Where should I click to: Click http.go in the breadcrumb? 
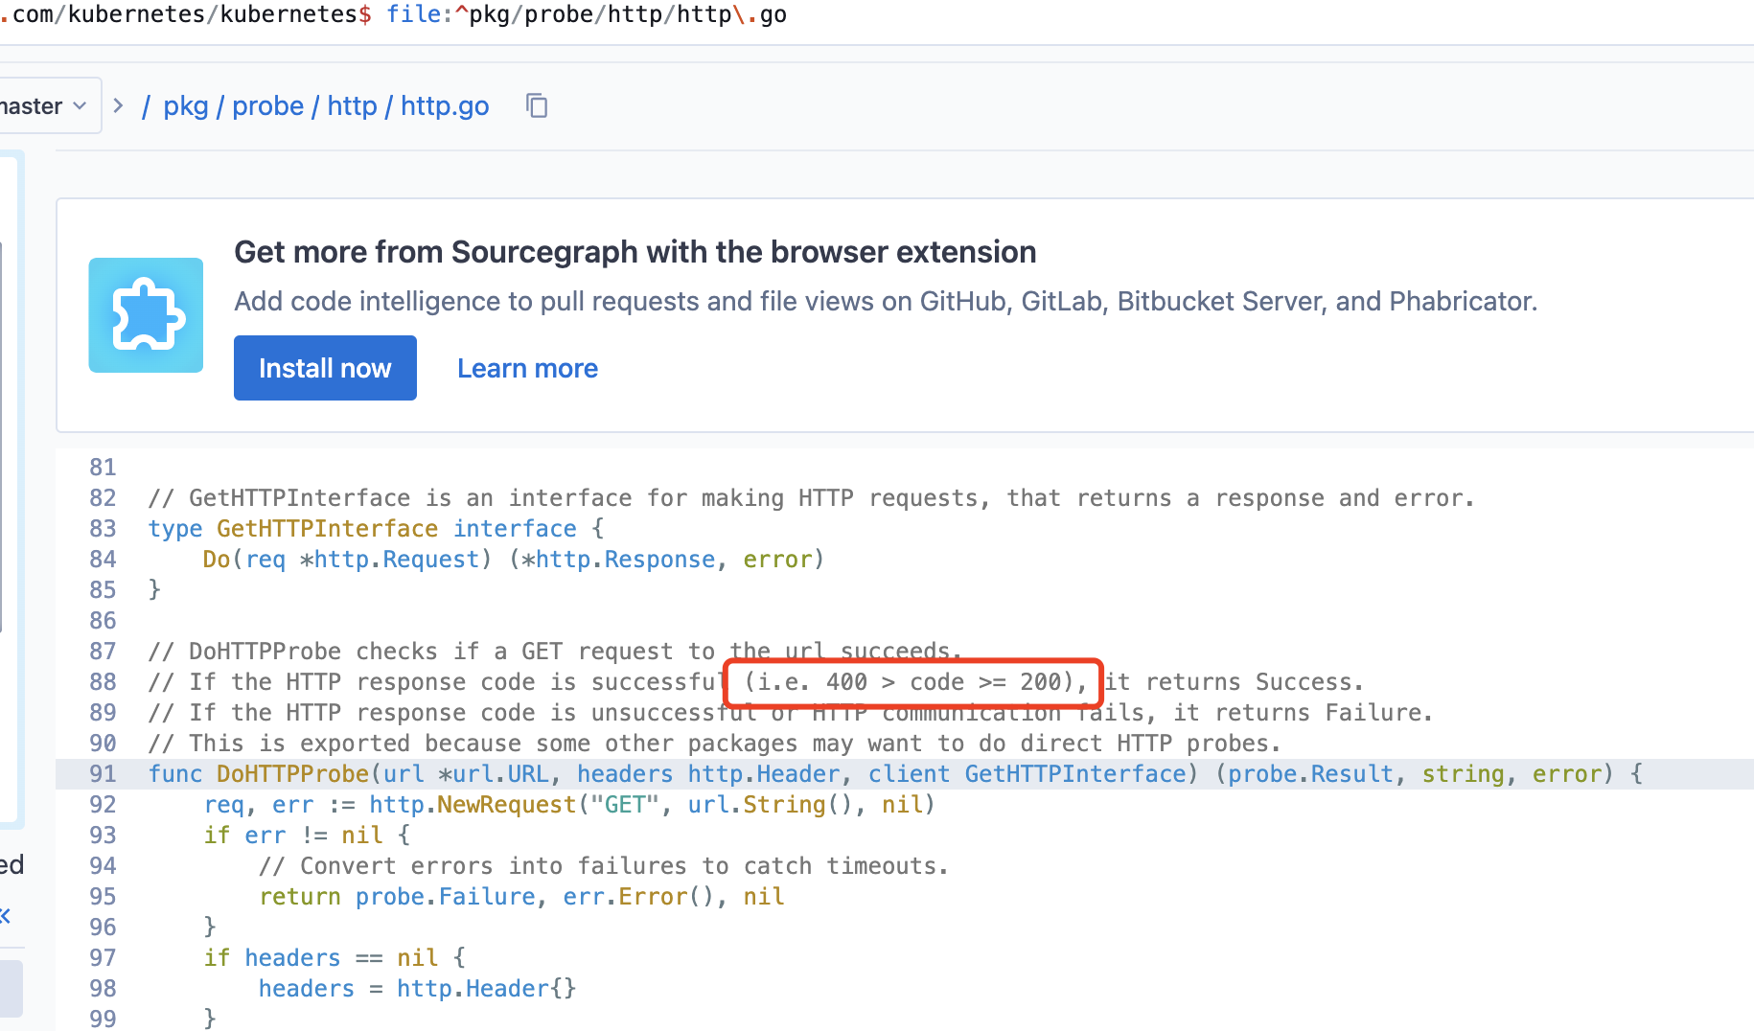pos(445,105)
